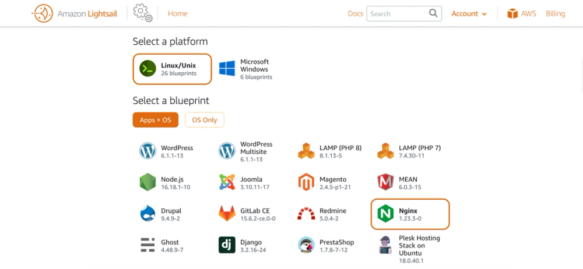Expand the Account dropdown menu
Image resolution: width=583 pixels, height=269 pixels.
pyautogui.click(x=469, y=14)
